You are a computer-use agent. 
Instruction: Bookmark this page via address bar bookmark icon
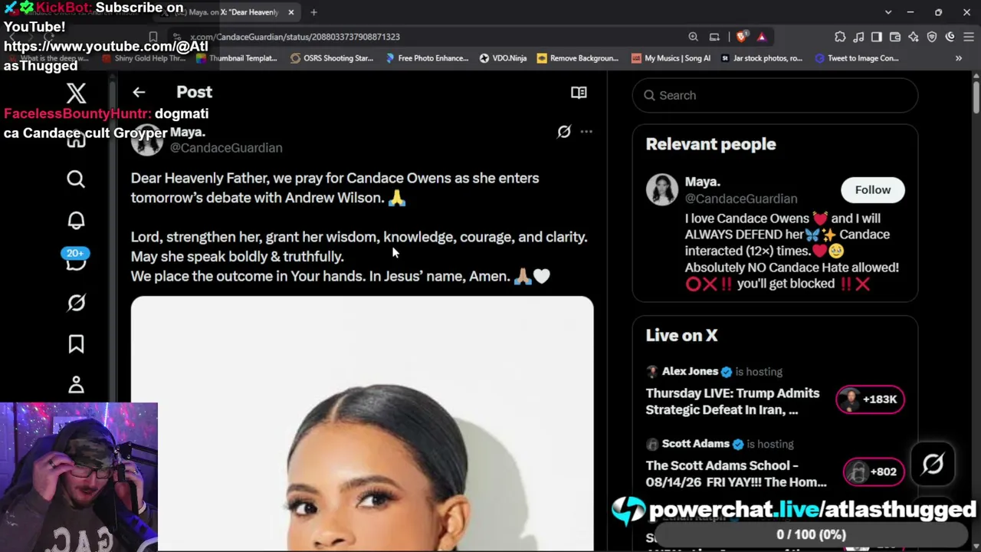tap(153, 37)
